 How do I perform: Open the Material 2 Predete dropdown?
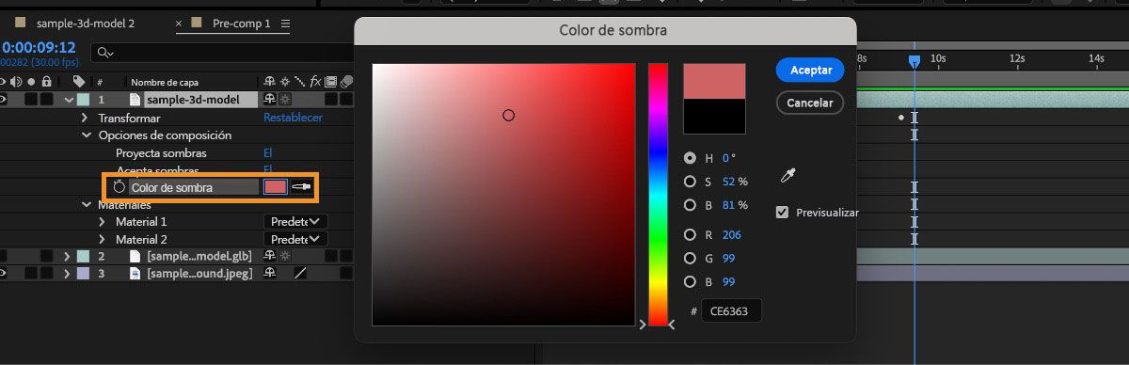click(x=295, y=239)
